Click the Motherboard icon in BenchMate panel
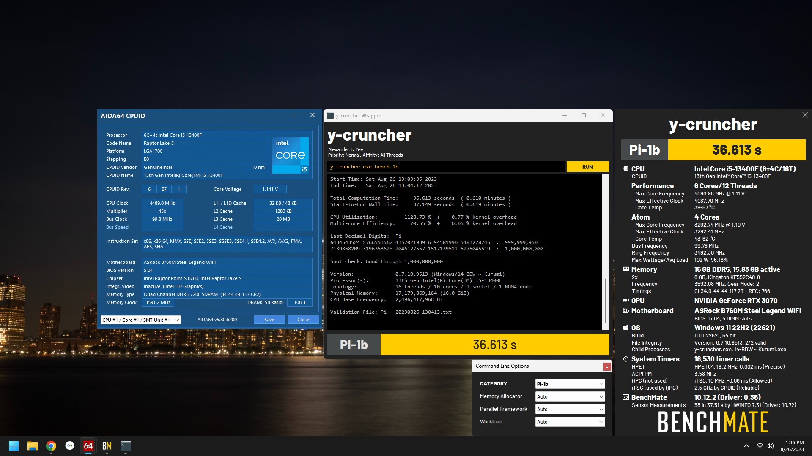This screenshot has width=812, height=456. click(x=626, y=311)
